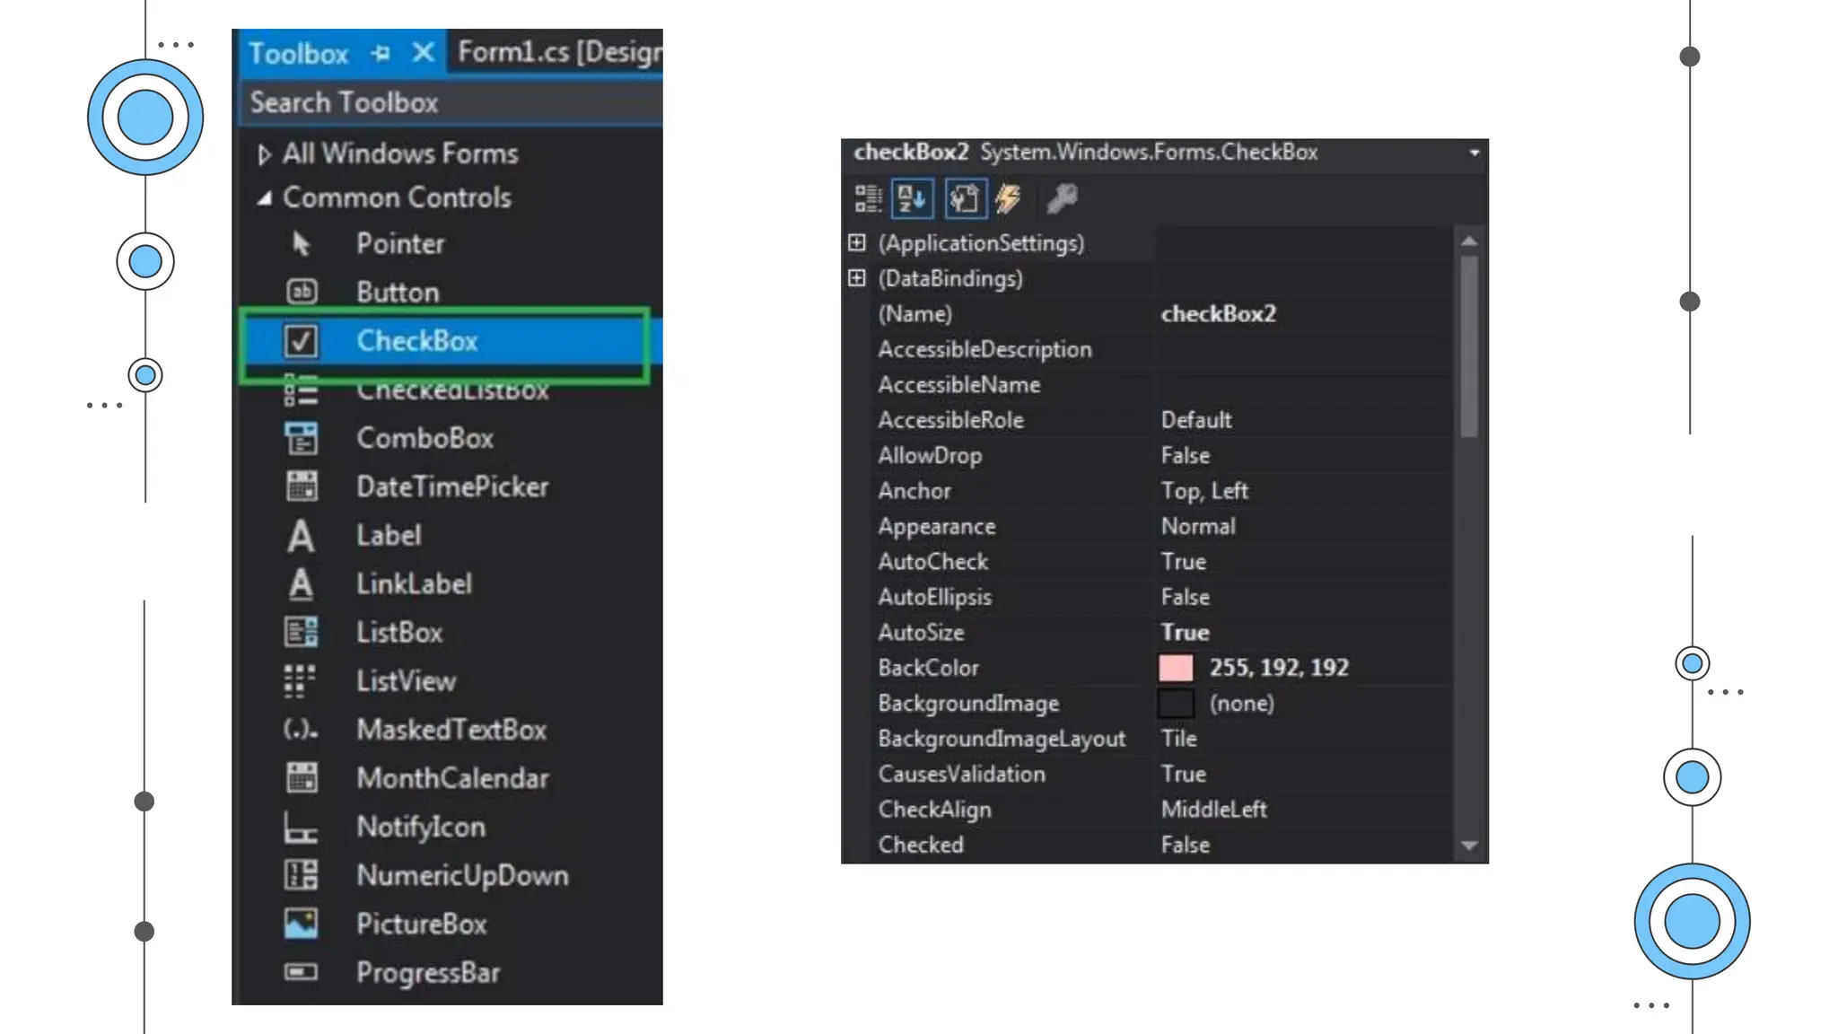The width and height of the screenshot is (1838, 1034).
Task: Click the Categorized view icon in Properties
Action: [868, 198]
